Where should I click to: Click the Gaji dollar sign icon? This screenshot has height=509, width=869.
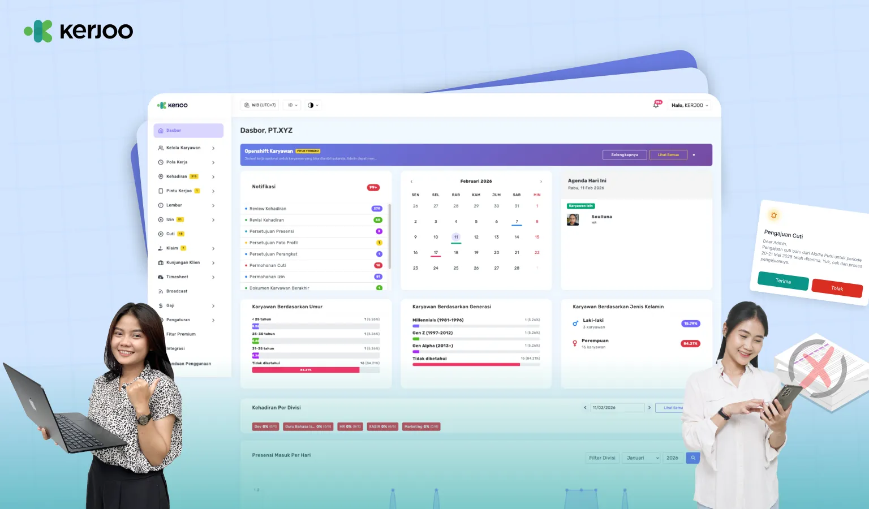pos(161,306)
